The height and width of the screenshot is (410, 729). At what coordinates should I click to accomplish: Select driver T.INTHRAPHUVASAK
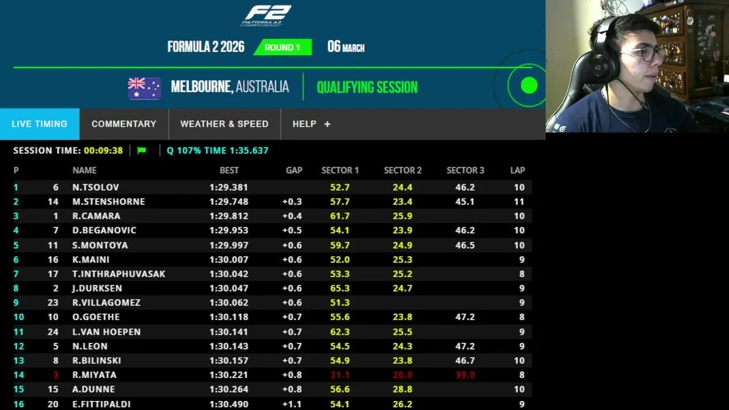119,274
